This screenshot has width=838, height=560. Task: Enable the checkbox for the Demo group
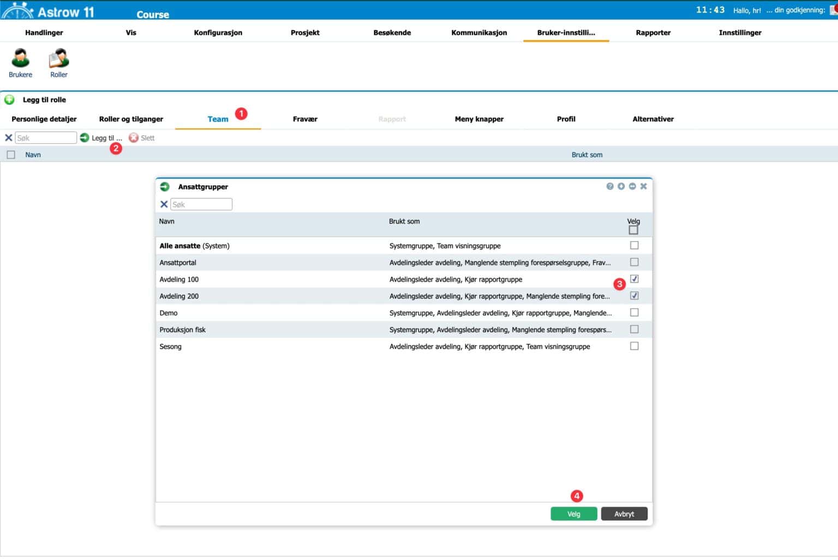point(634,312)
